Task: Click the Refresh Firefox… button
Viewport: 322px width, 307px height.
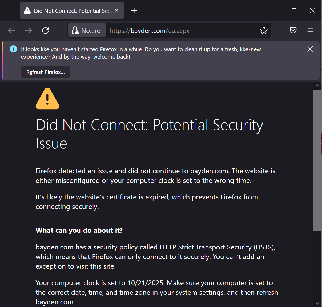Action: (x=46, y=72)
